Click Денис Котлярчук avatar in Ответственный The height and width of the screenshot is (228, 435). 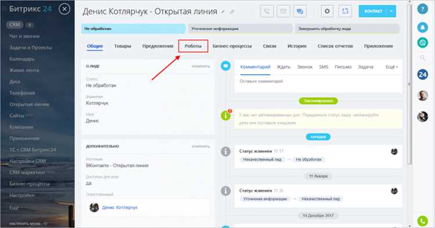click(95, 208)
